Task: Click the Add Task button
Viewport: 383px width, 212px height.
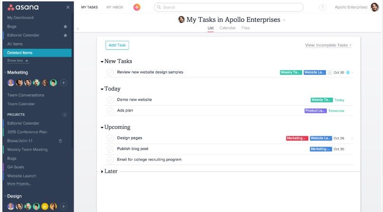Action: point(117,45)
